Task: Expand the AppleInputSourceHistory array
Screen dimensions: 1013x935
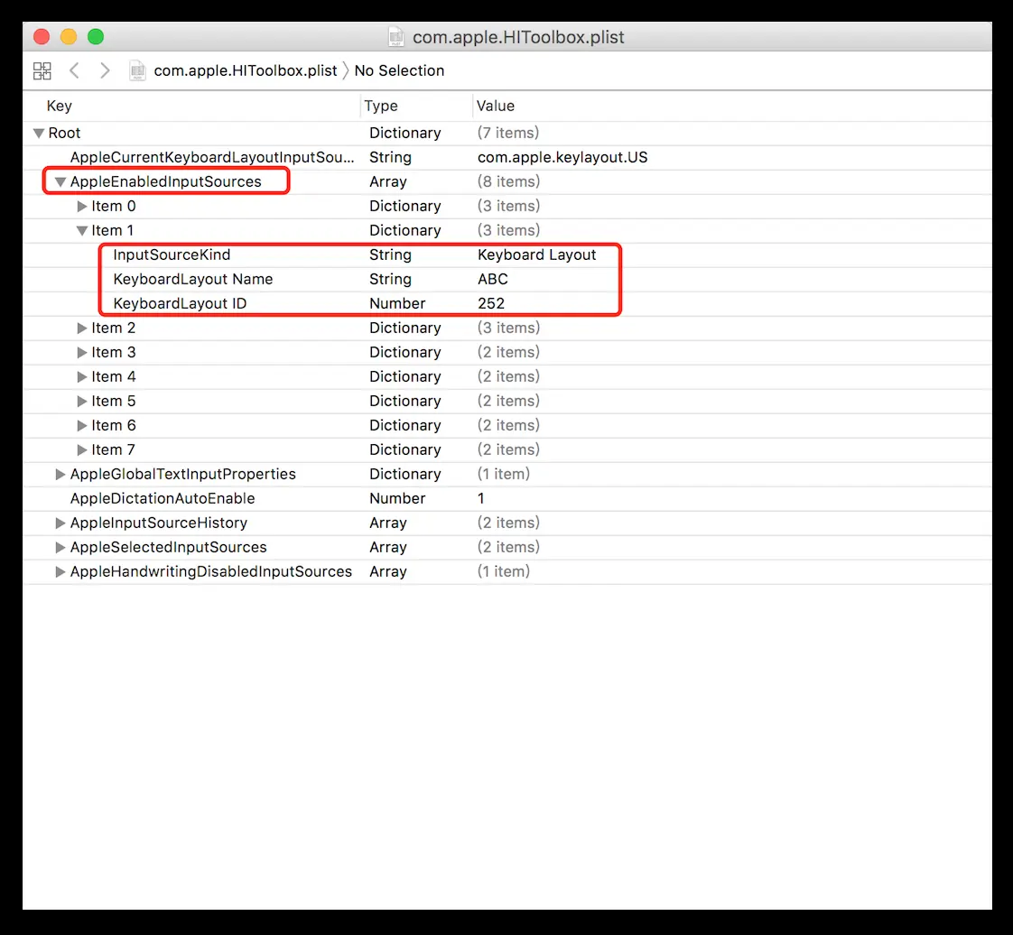Action: (60, 523)
